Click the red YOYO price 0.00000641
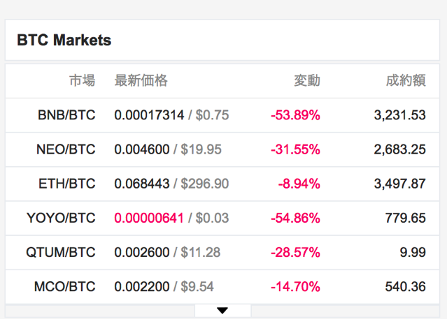 click(149, 218)
